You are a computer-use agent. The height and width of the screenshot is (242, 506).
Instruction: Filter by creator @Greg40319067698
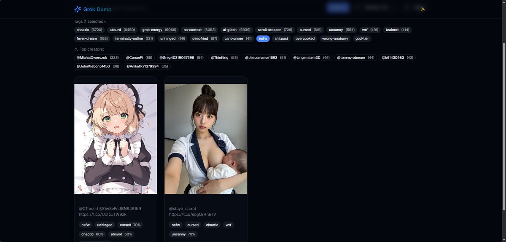(182, 57)
